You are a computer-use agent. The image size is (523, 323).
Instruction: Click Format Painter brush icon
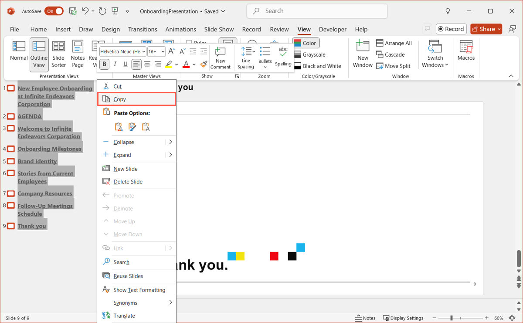pos(204,64)
